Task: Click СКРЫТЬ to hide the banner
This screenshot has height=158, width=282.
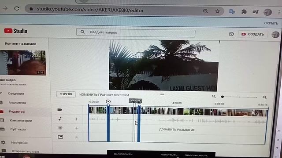Action: pyautogui.click(x=271, y=23)
